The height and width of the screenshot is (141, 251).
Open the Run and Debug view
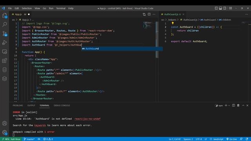(x=4, y=43)
